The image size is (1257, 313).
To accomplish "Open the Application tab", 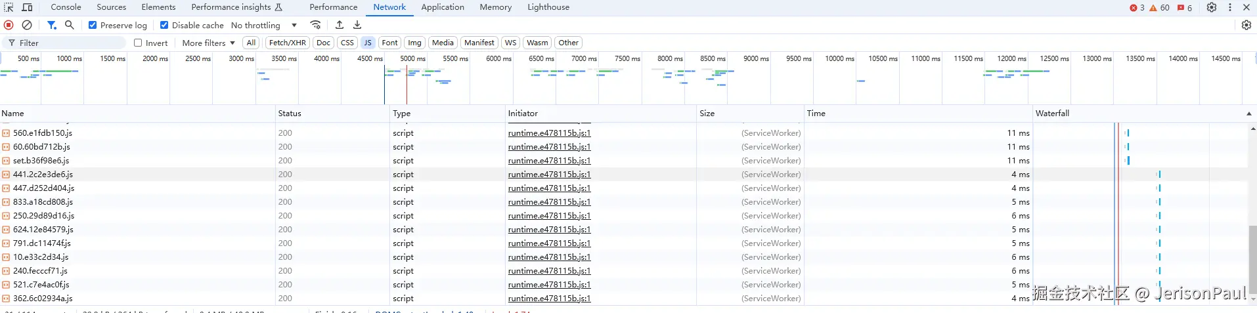I will point(443,7).
